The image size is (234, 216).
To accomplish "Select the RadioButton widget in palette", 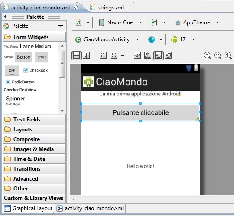I will (x=20, y=82).
